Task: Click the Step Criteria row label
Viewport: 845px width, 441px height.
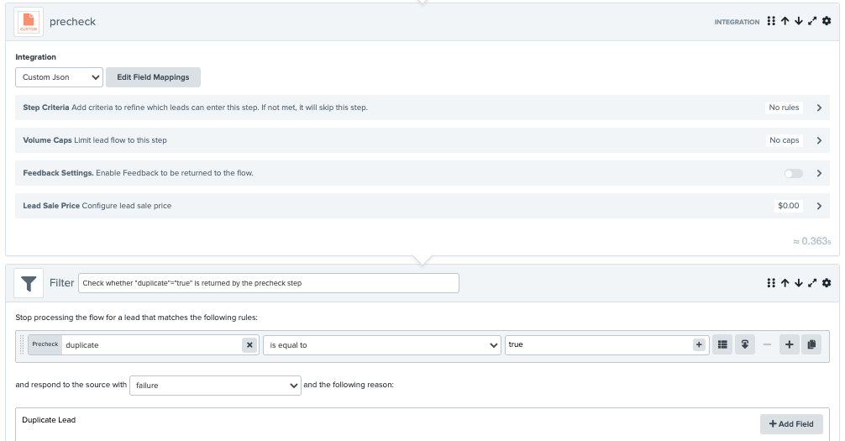Action: tap(46, 108)
